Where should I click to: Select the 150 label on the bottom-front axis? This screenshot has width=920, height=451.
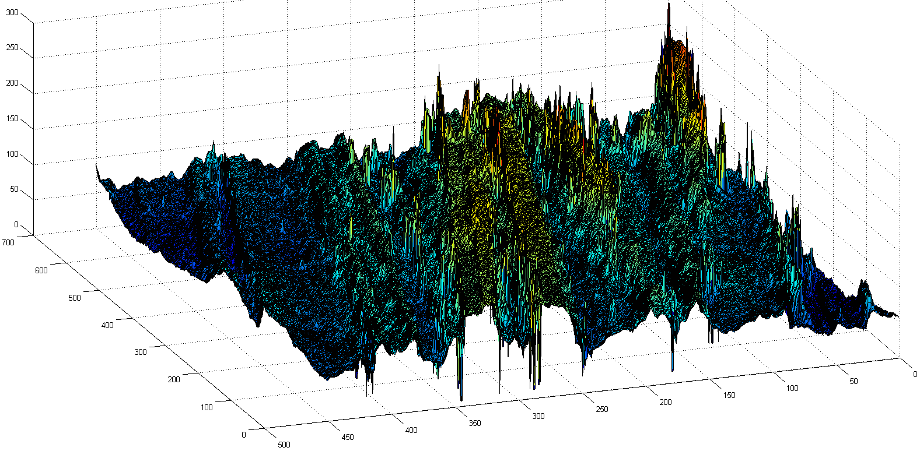(729, 395)
